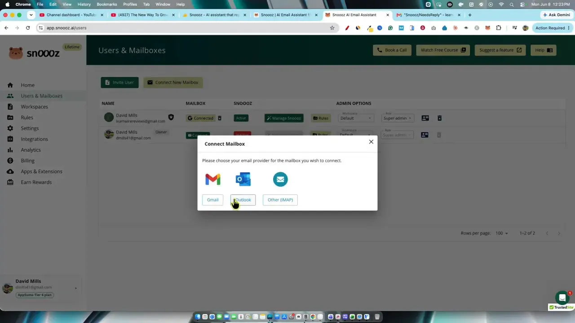Viewport: 575px width, 323px height.
Task: Open Users & Mailboxes in sidebar
Action: point(41,96)
